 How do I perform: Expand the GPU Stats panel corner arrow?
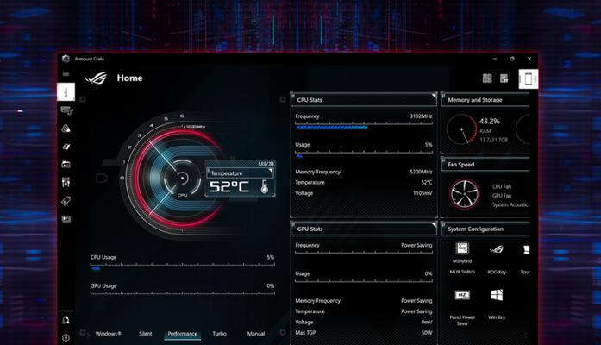click(434, 224)
